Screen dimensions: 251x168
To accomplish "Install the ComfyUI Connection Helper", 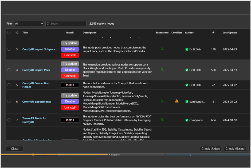I will pos(70,85).
